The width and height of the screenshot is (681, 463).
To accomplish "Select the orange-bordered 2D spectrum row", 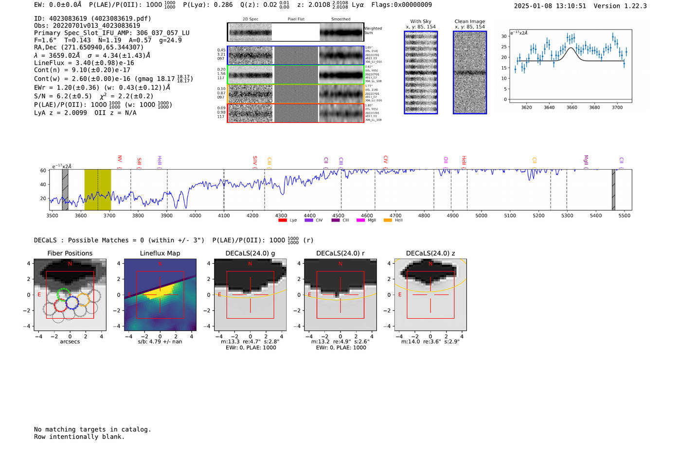I will click(x=296, y=94).
